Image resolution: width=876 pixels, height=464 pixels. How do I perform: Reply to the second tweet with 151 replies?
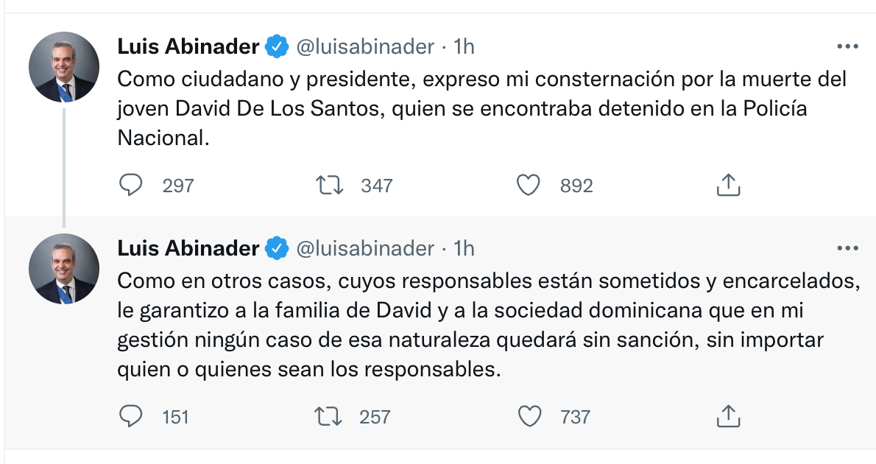click(x=131, y=416)
